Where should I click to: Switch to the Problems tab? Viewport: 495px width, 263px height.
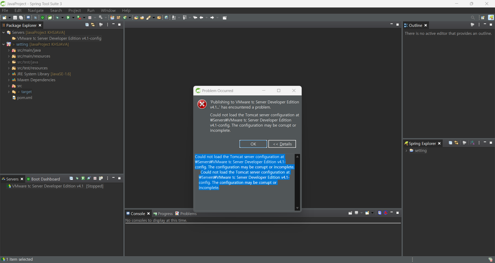pos(186,213)
